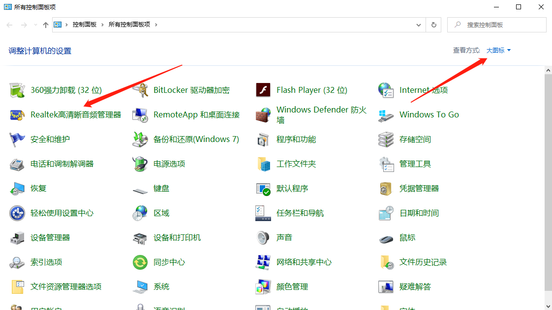Open the 键盘 text link
The width and height of the screenshot is (552, 310).
coord(161,189)
